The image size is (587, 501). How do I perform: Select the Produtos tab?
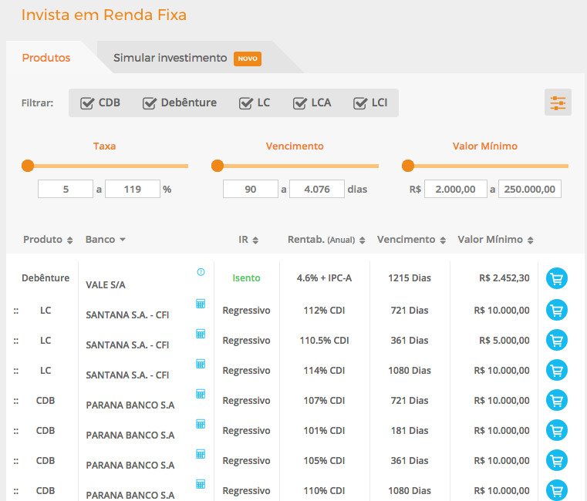pos(46,58)
